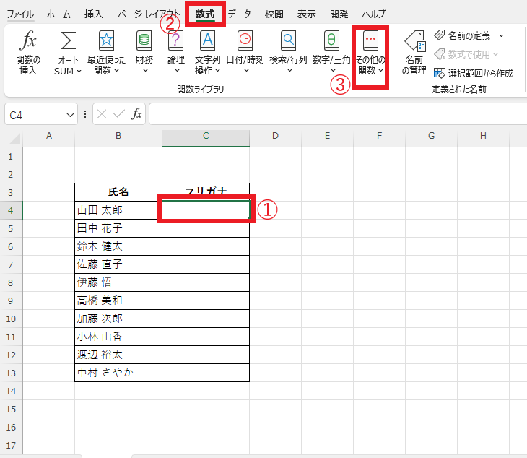Expand the 数式で使用 dropdown arrow
This screenshot has height=458, width=527.
coord(495,54)
